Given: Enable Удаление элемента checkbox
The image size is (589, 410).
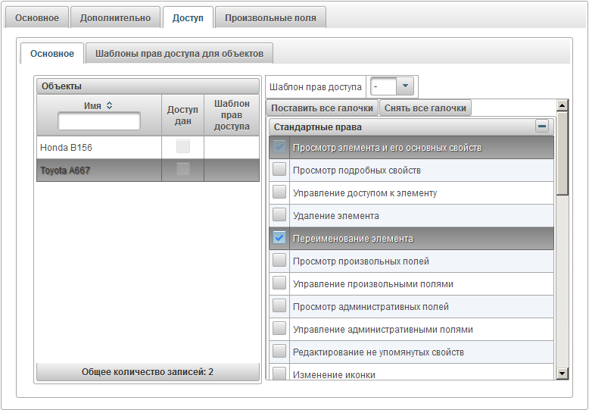Looking at the screenshot, I should [x=279, y=215].
